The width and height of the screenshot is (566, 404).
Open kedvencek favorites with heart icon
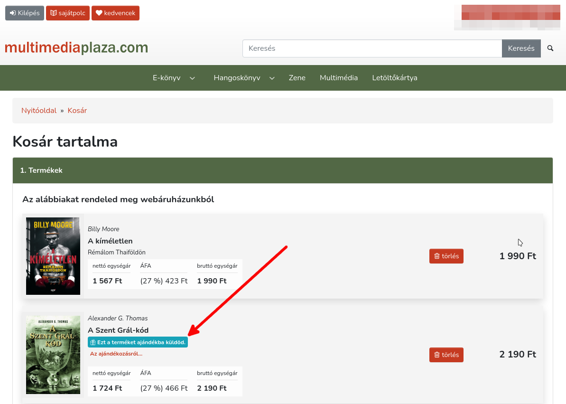[x=115, y=13]
